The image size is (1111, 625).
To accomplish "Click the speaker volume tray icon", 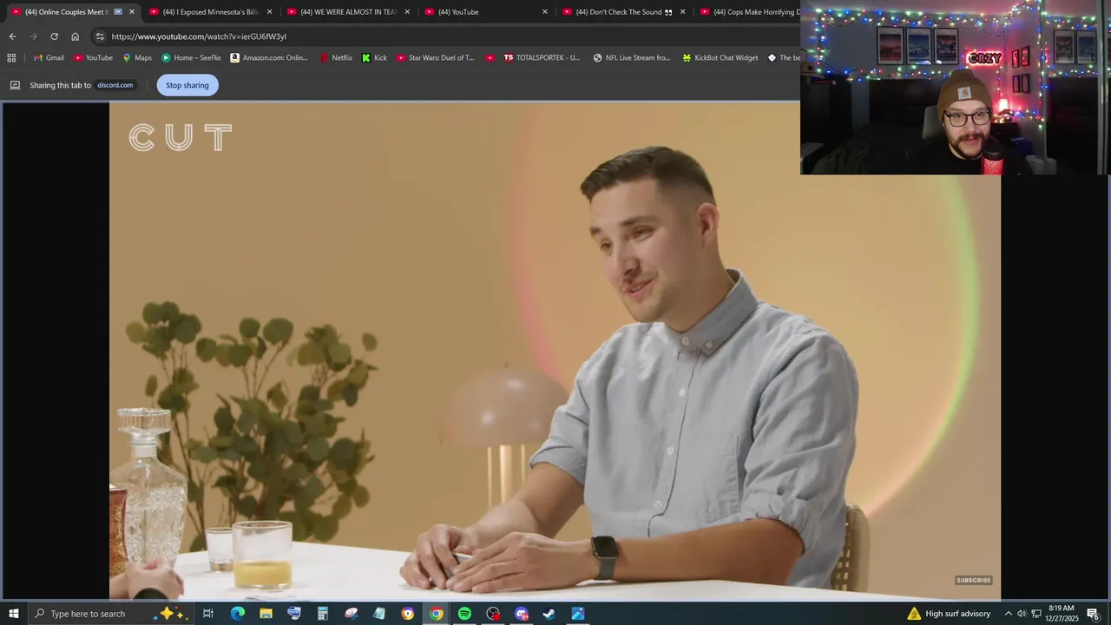I will pyautogui.click(x=1022, y=614).
